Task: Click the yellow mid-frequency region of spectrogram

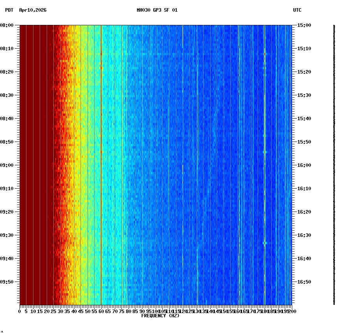Action: [x=78, y=156]
